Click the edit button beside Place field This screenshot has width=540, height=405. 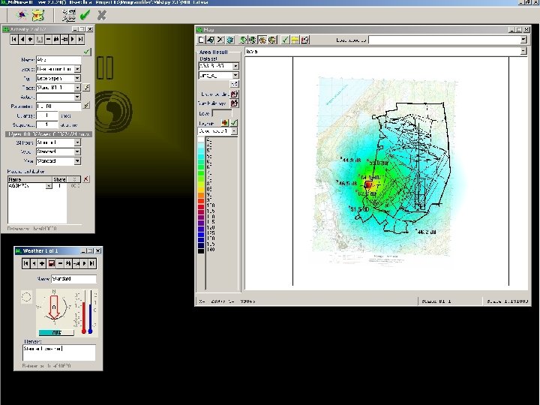(87, 88)
